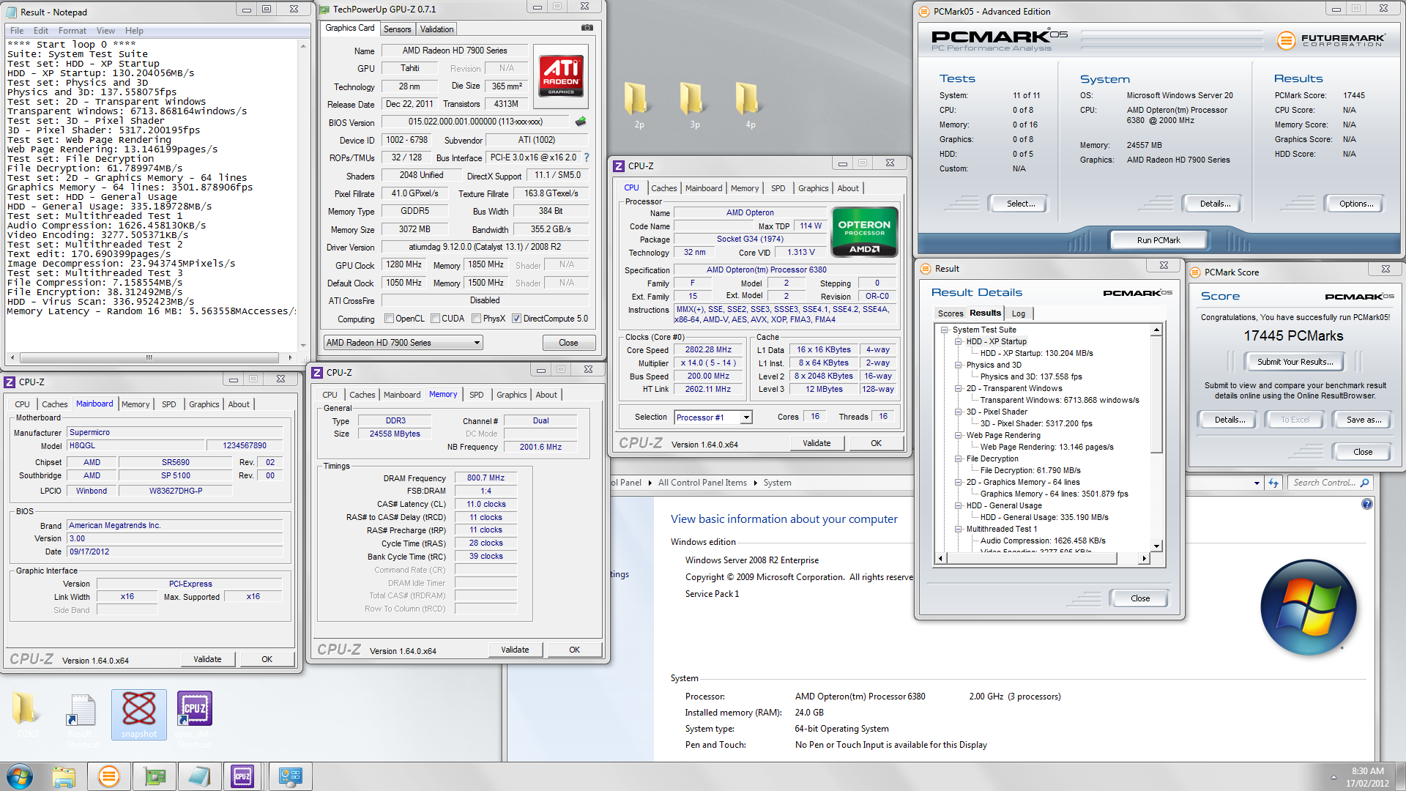Collapse the 3D - Pixel Shader node

pos(958,412)
